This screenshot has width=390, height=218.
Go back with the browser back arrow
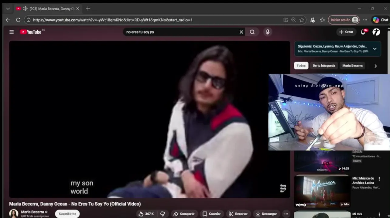8,20
